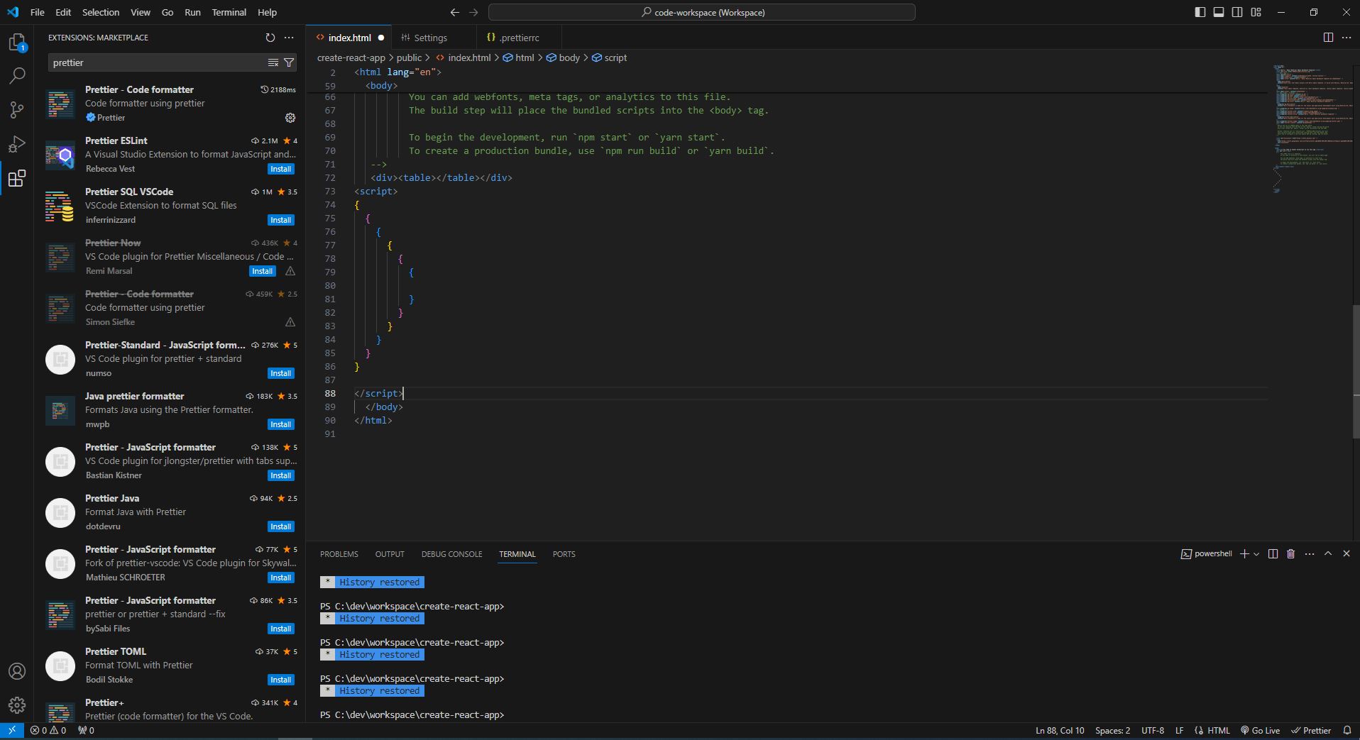Open the File menu
The width and height of the screenshot is (1360, 740).
(x=37, y=12)
